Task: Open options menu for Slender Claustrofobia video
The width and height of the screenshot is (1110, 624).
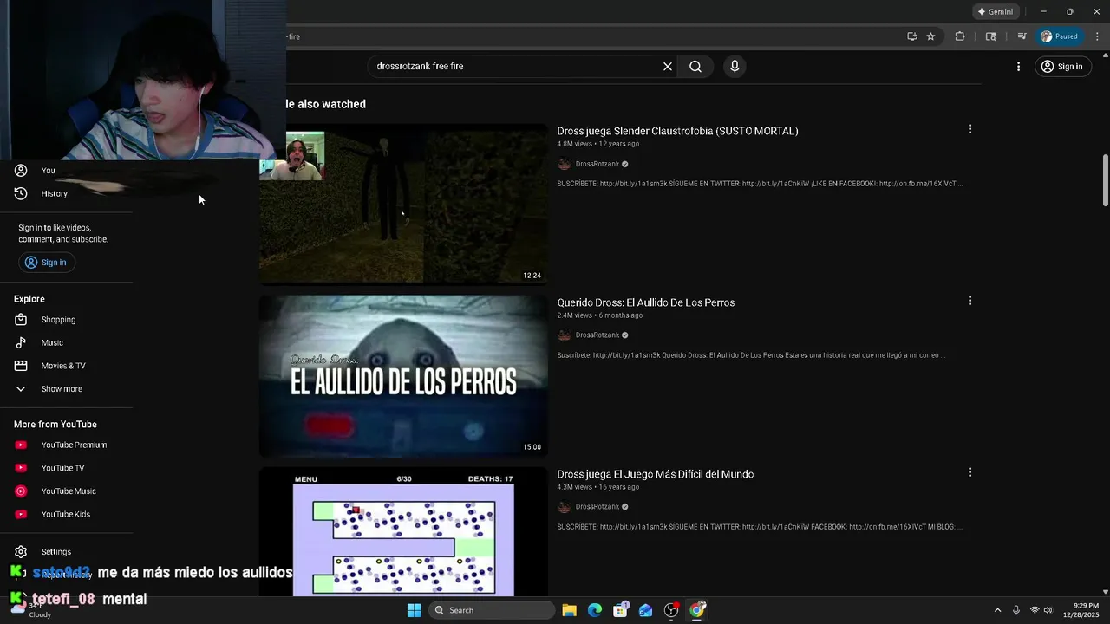Action: (x=970, y=129)
